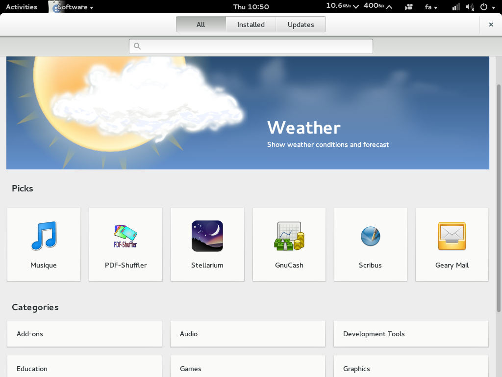Switch to the Installed view toggle

tap(251, 25)
